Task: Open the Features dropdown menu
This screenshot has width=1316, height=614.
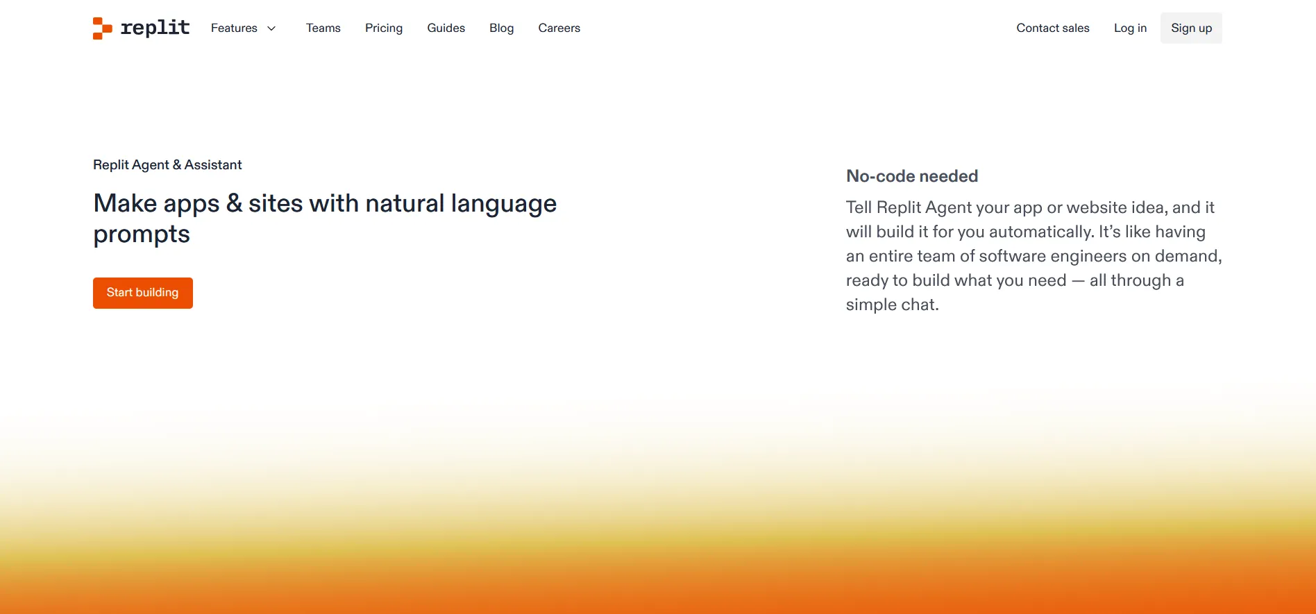Action: (243, 28)
